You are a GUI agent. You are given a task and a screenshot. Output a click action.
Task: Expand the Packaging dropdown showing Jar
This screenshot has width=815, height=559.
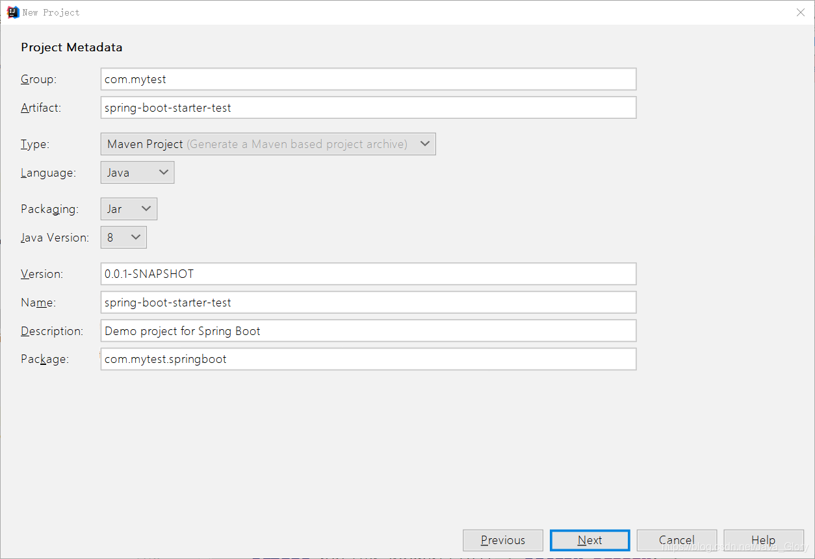129,209
